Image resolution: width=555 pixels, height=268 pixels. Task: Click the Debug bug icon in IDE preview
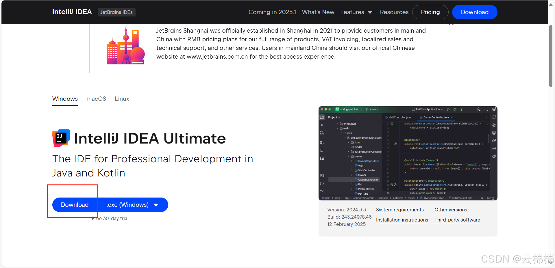pyautogui.click(x=455, y=109)
